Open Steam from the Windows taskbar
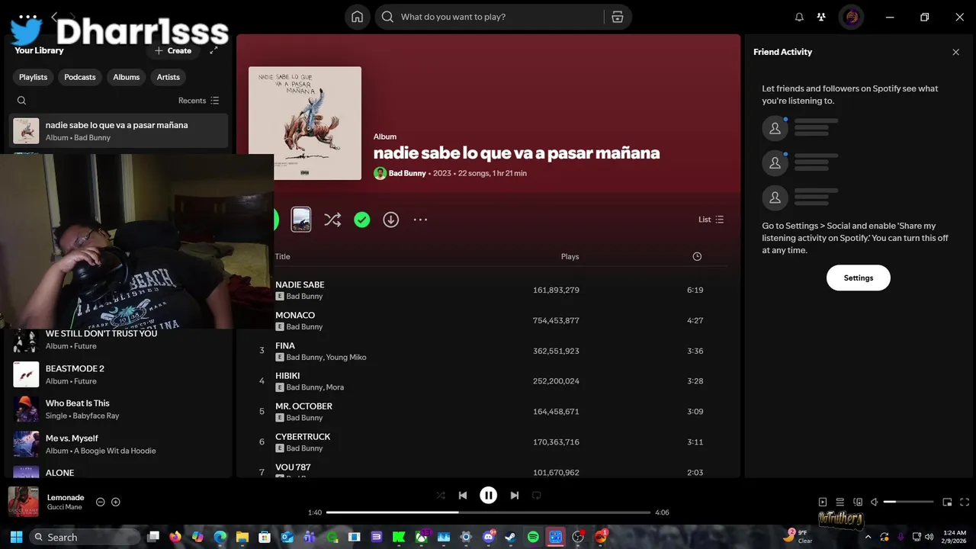Screen dimensions: 976x549 [510, 537]
